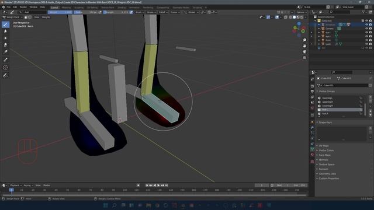This screenshot has width=374, height=210.
Task: Toggle camera view from viewport icon
Action: point(304,52)
